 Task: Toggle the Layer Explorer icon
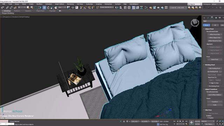pos(129,8)
